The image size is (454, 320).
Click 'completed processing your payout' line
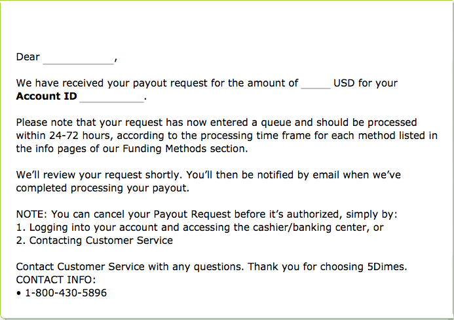pos(103,188)
